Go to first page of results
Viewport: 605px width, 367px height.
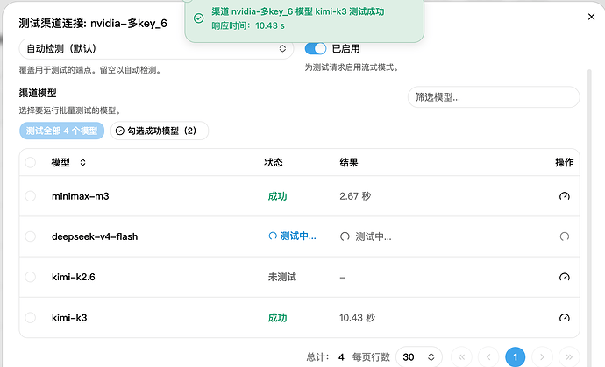pyautogui.click(x=461, y=357)
